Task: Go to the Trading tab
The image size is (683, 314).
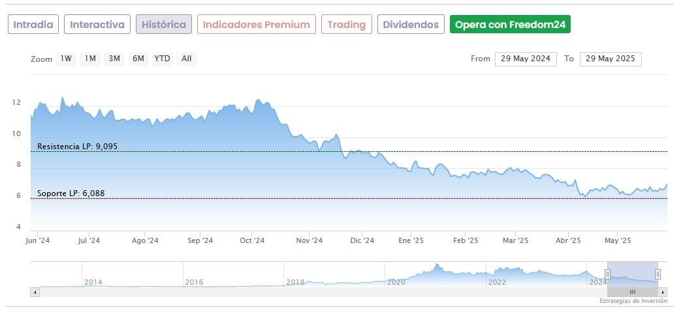Action: (x=346, y=25)
